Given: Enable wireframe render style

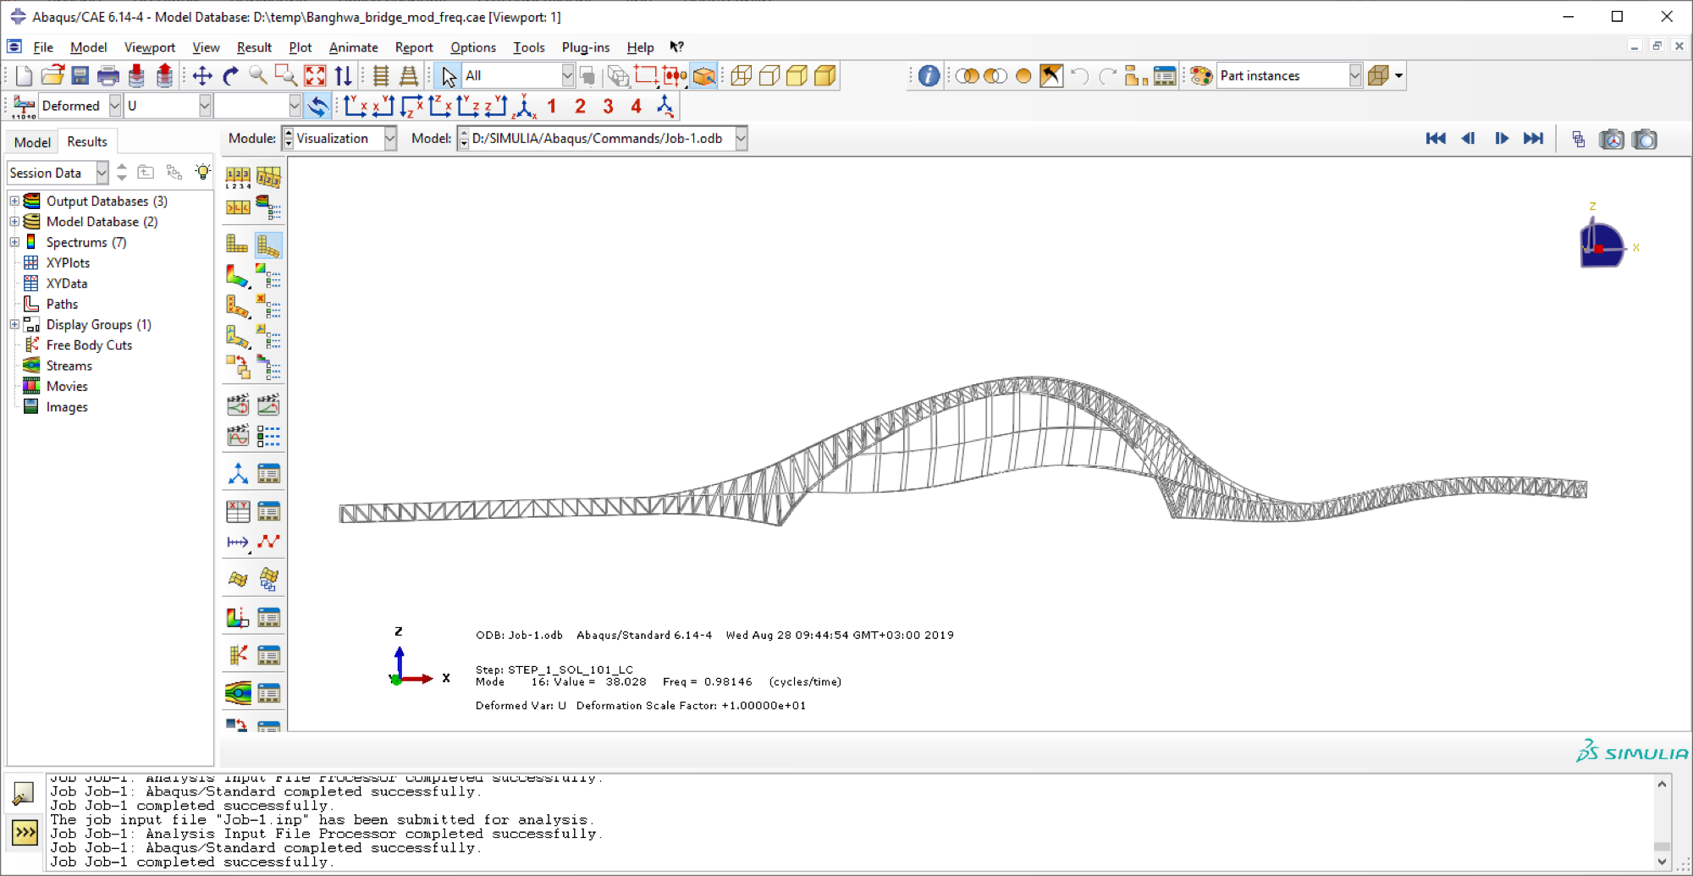Looking at the screenshot, I should 741,76.
